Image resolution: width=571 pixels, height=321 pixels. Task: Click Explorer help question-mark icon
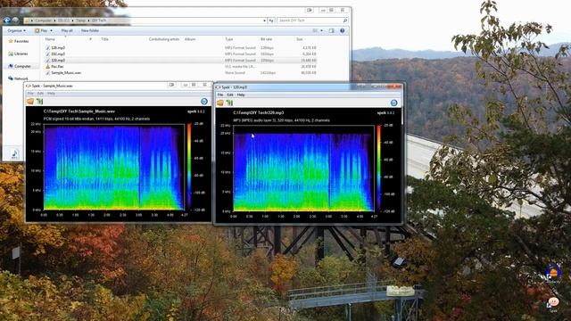coord(343,30)
